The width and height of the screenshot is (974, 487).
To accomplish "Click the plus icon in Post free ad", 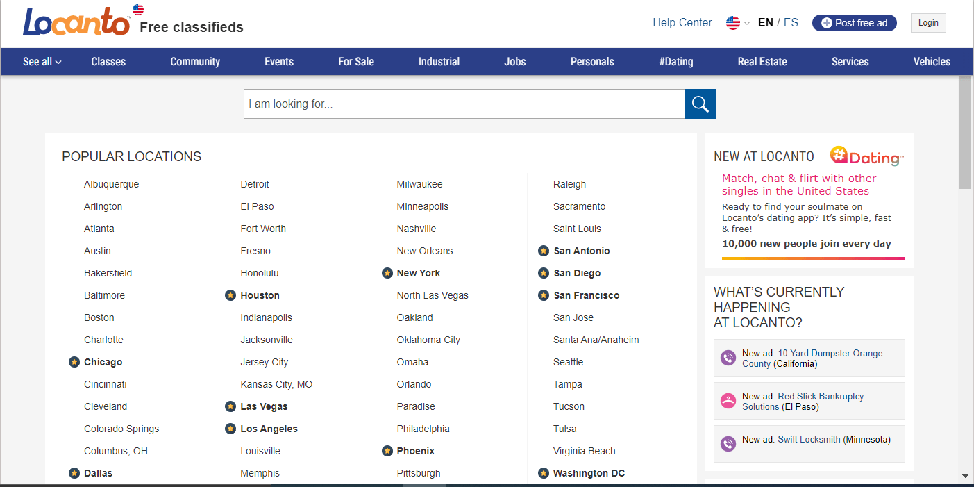I will [826, 23].
